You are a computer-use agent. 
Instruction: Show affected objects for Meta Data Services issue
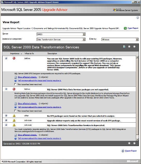point(27,104)
